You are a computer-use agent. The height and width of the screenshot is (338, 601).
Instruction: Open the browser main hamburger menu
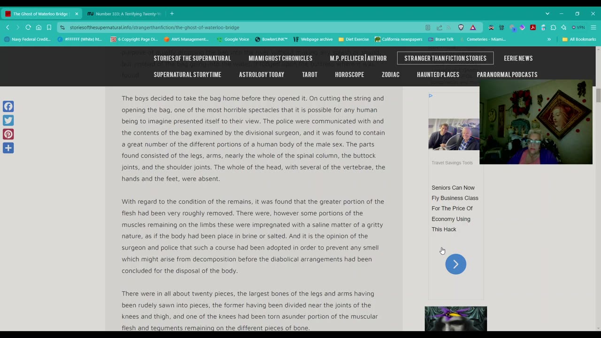click(x=593, y=27)
